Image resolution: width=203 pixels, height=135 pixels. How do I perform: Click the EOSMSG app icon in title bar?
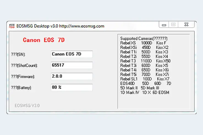[12, 26]
